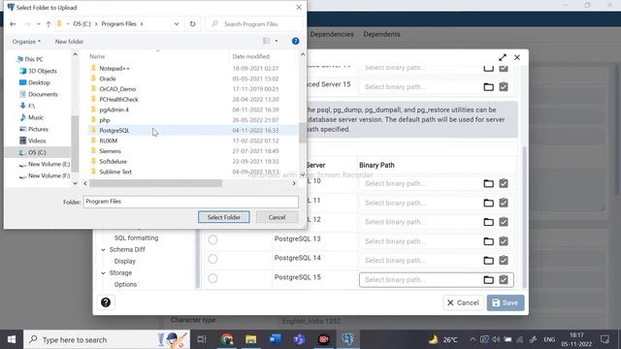The height and width of the screenshot is (349, 621).
Task: Click the Select Folder button
Action: point(224,217)
